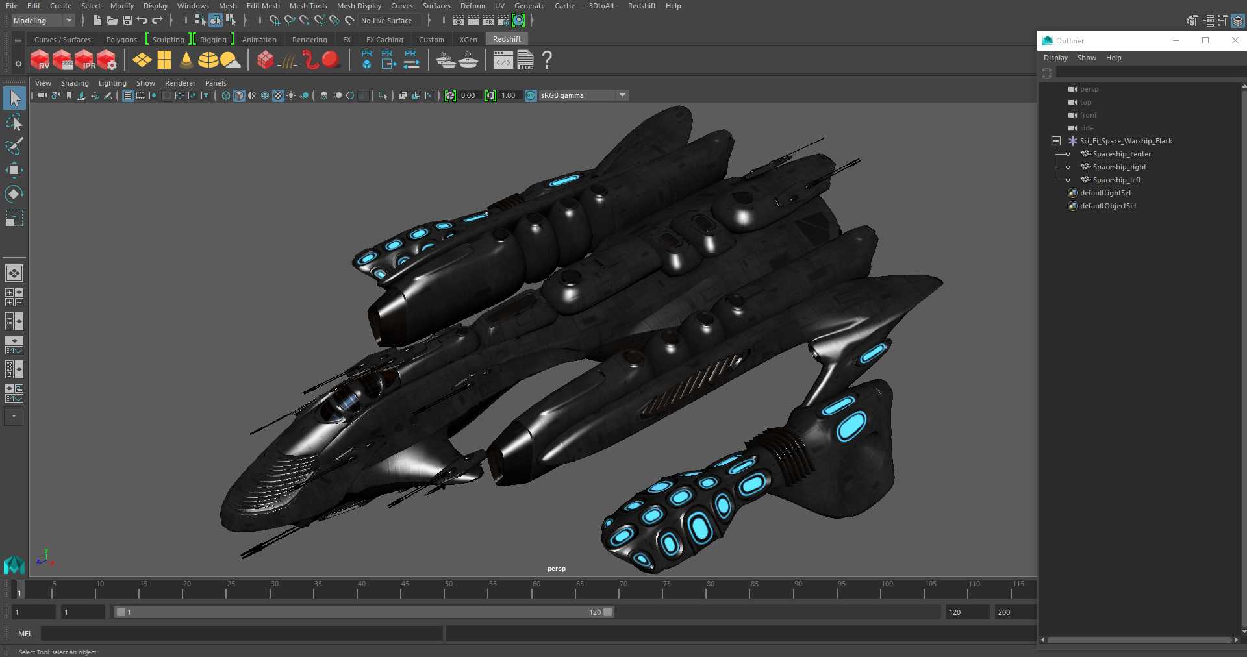
Task: Open the Mesh Tools menu
Action: 308,6
